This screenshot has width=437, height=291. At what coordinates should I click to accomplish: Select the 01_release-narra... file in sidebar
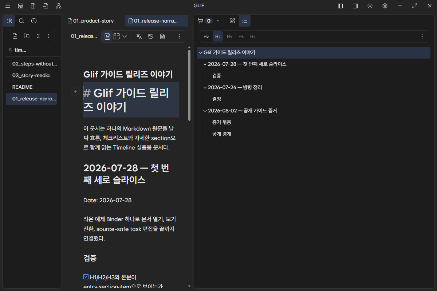[32, 99]
